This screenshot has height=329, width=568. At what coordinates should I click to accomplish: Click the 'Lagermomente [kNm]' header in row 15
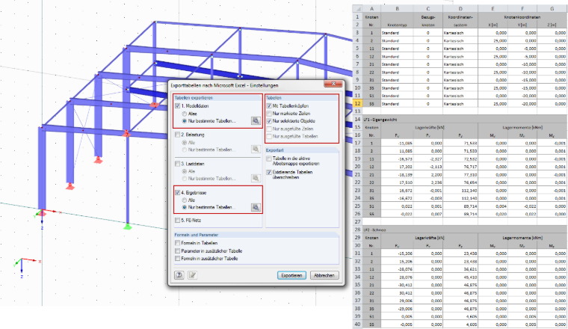(x=521, y=128)
